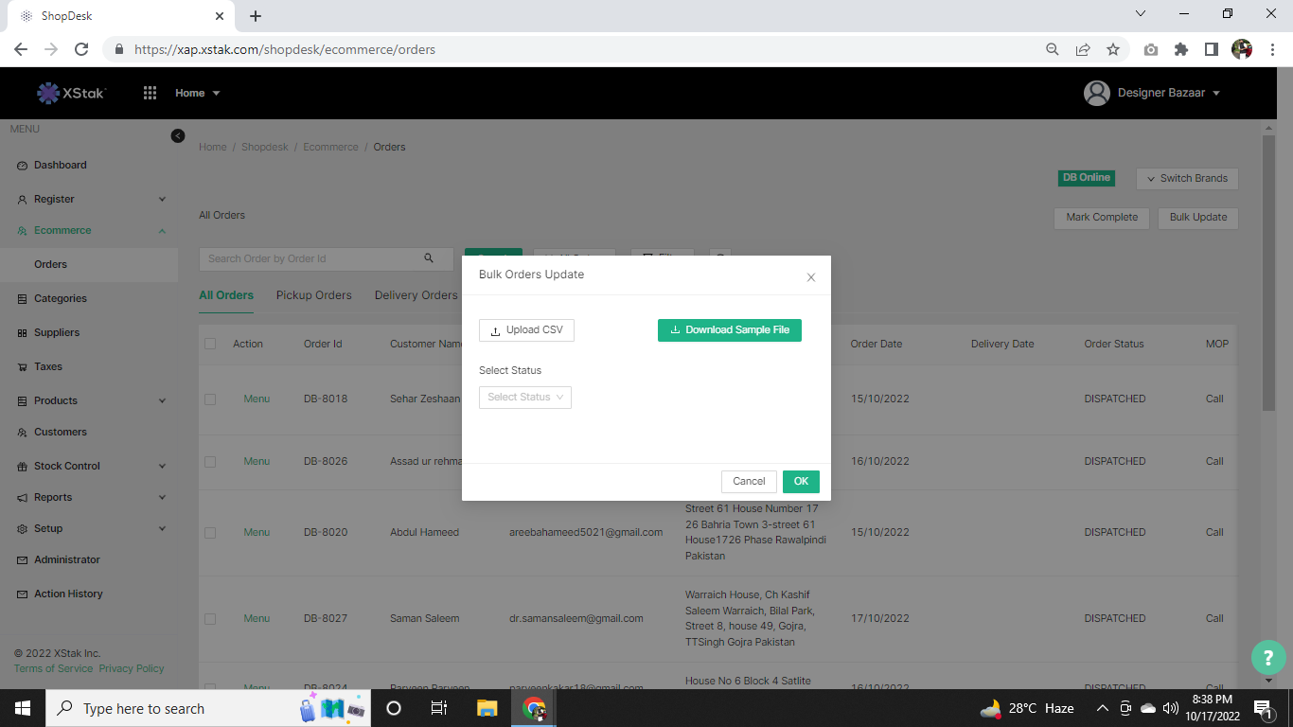The width and height of the screenshot is (1293, 727).
Task: Close the Bulk Orders Update dialog
Action: (x=810, y=277)
